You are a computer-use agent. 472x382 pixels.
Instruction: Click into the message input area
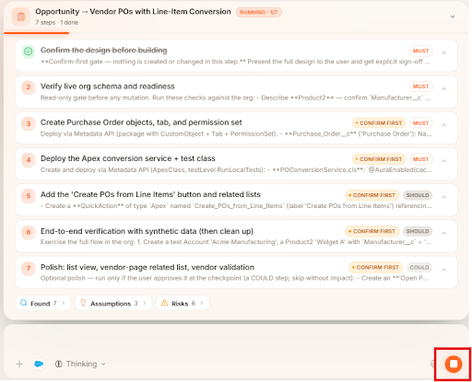pos(236,340)
